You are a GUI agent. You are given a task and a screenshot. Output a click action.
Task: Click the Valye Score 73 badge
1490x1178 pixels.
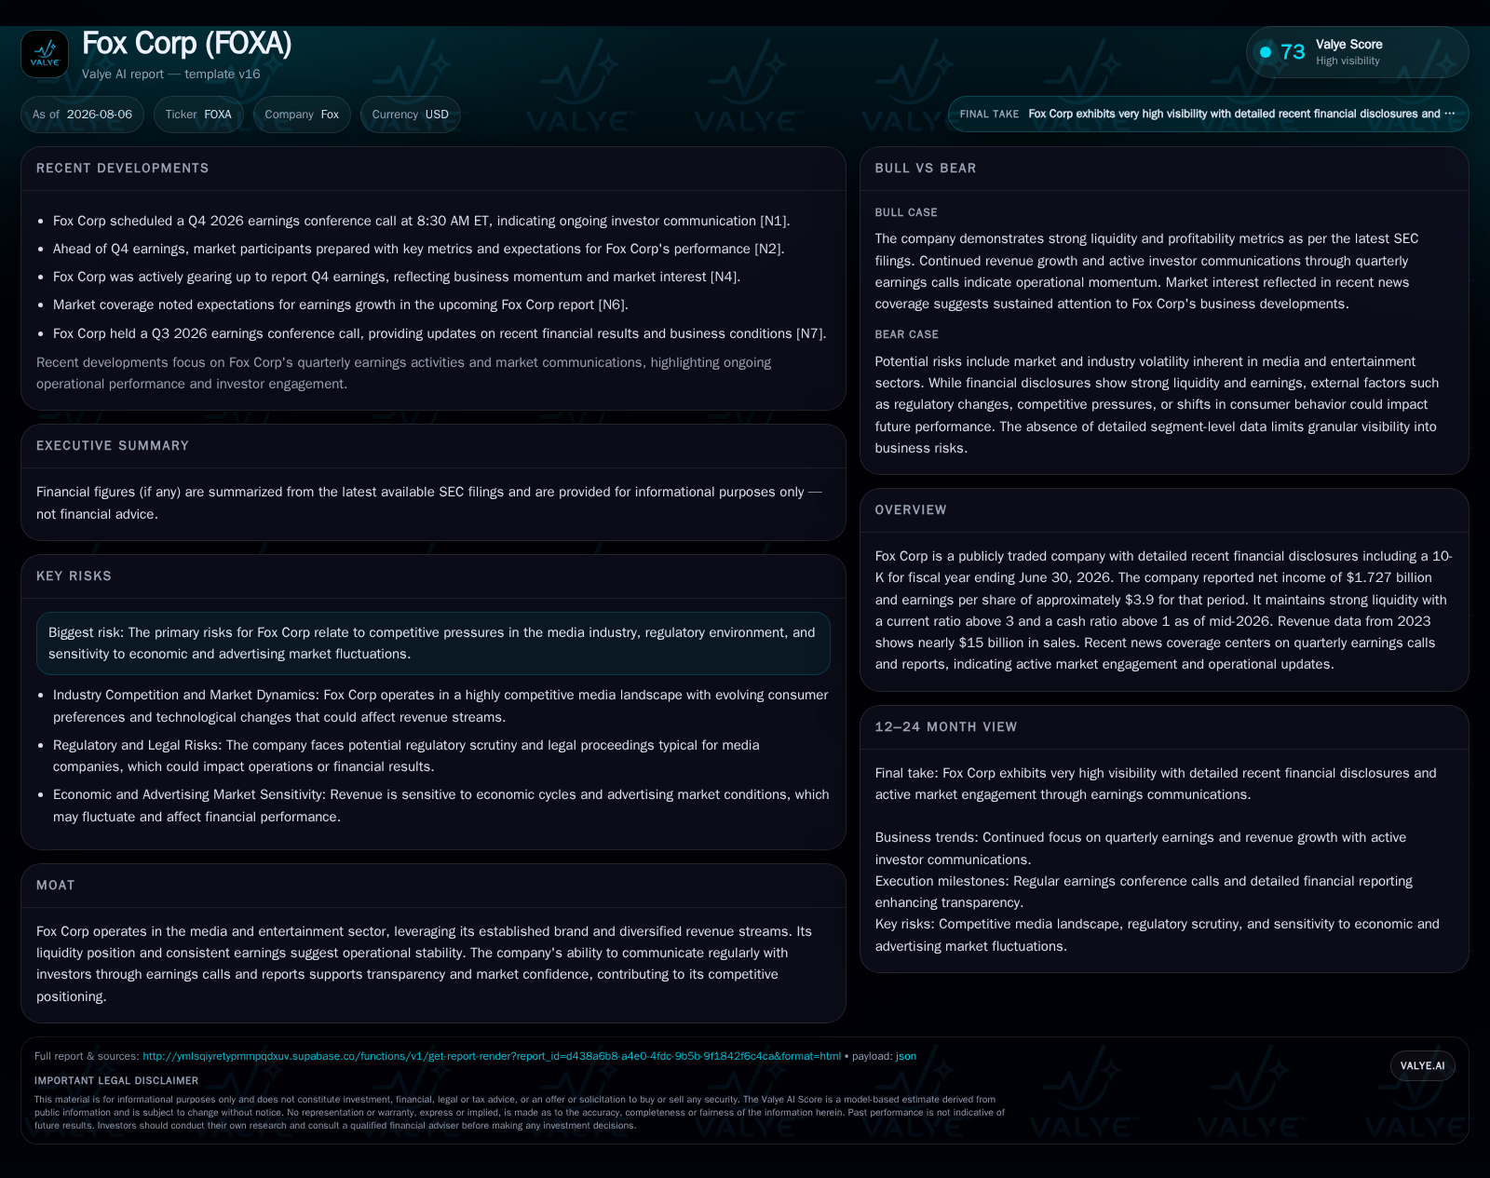click(1357, 52)
